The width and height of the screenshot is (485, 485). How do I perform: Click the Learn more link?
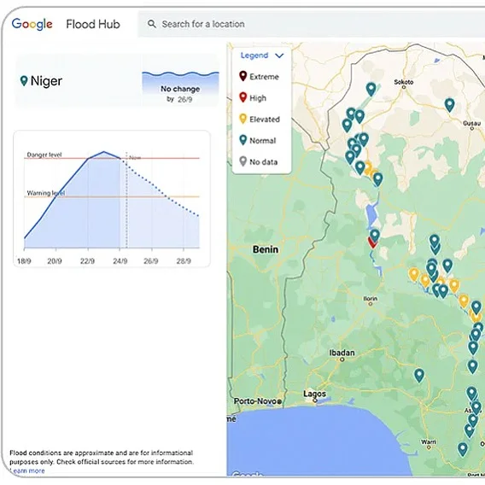pyautogui.click(x=27, y=470)
